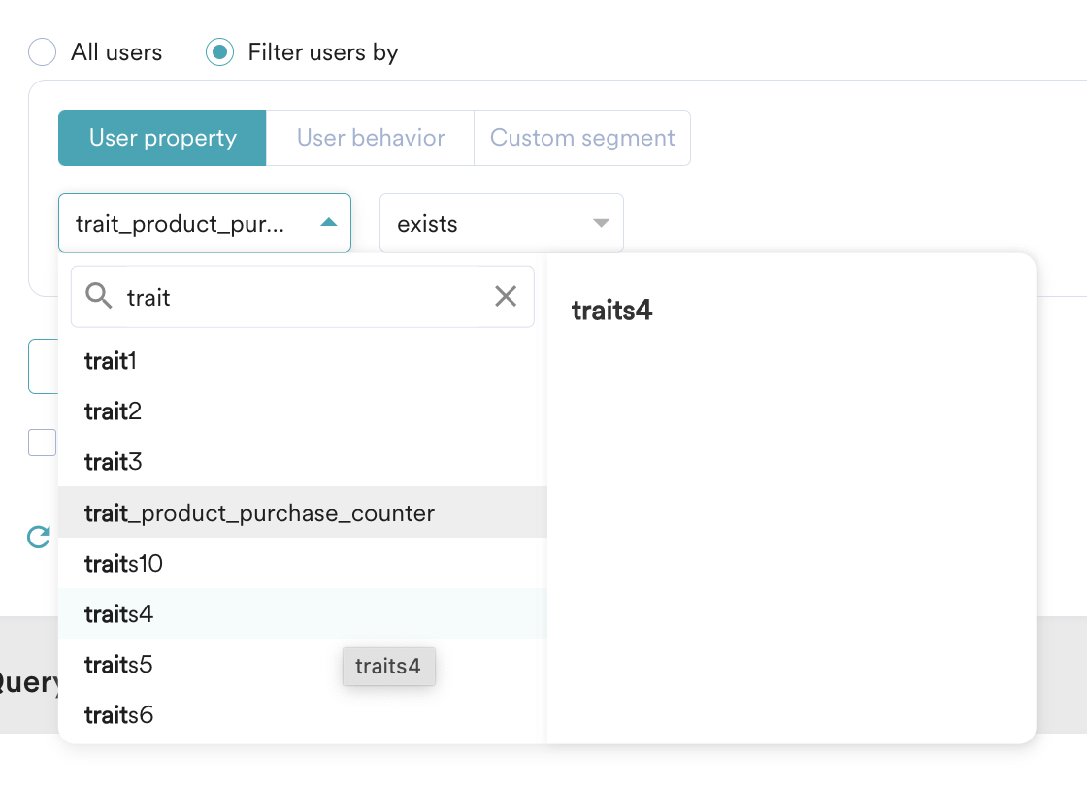This screenshot has width=1087, height=788.
Task: Select the "User property" tab
Action: tap(161, 138)
